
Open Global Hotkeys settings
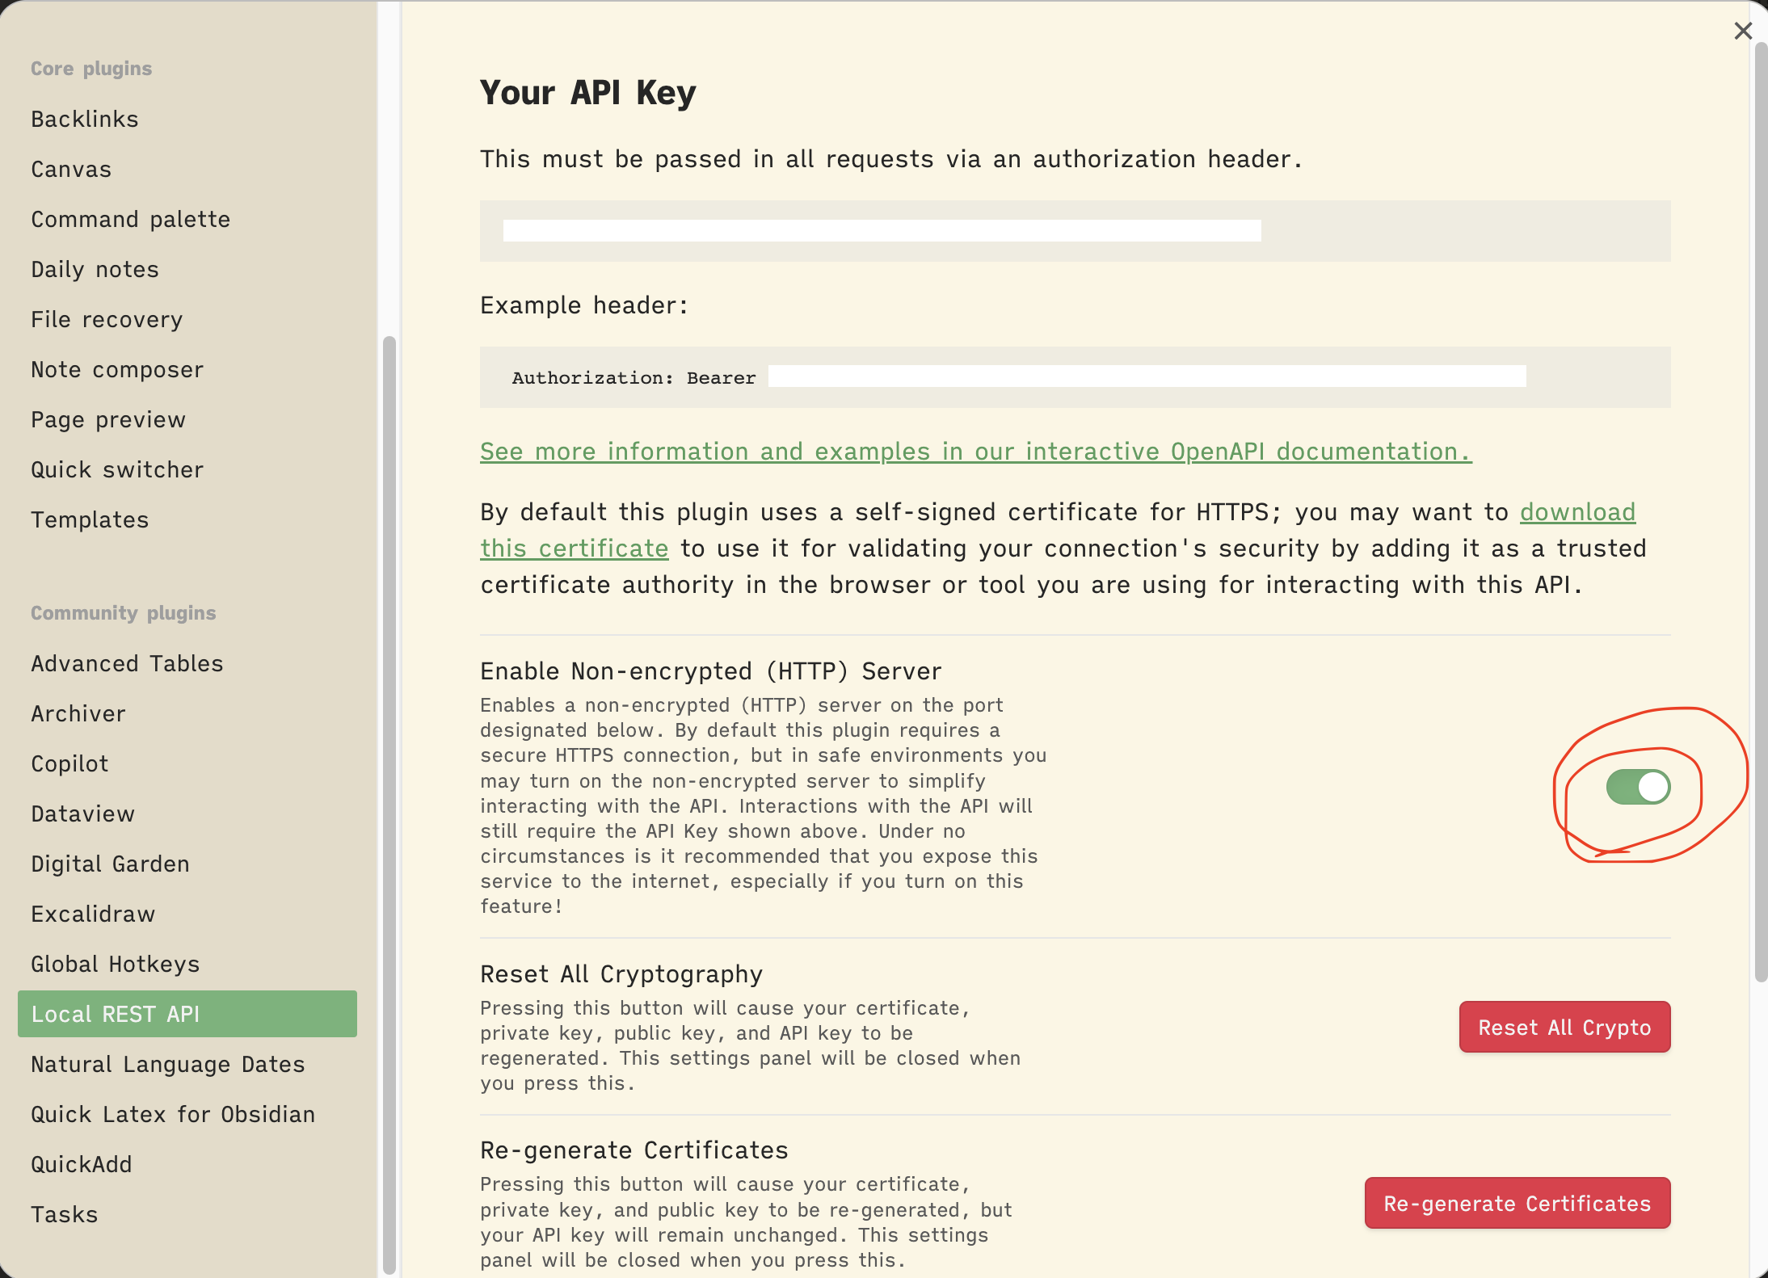115,965
